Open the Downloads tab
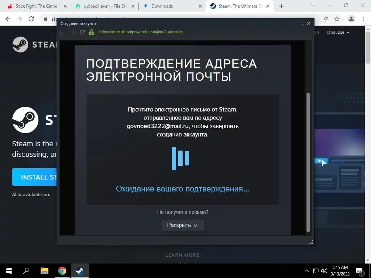Viewport: 371px width, 278px height. click(x=162, y=6)
